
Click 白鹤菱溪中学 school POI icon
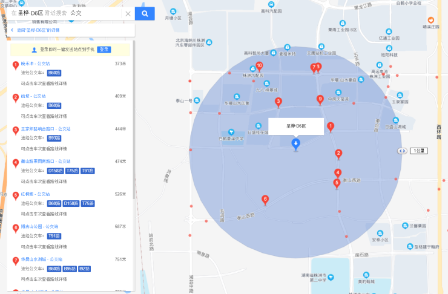(x=231, y=132)
